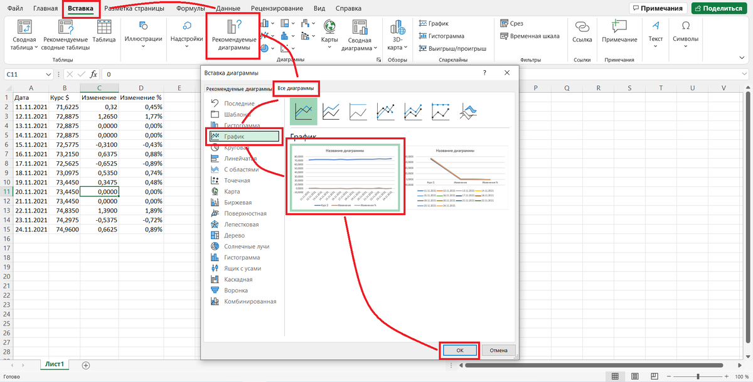This screenshot has height=382, width=753.
Task: Open the Сводная таблица pivot table icon
Action: tap(24, 27)
